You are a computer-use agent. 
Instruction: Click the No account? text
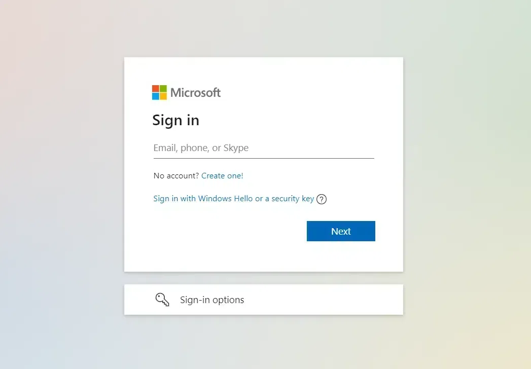tap(176, 176)
